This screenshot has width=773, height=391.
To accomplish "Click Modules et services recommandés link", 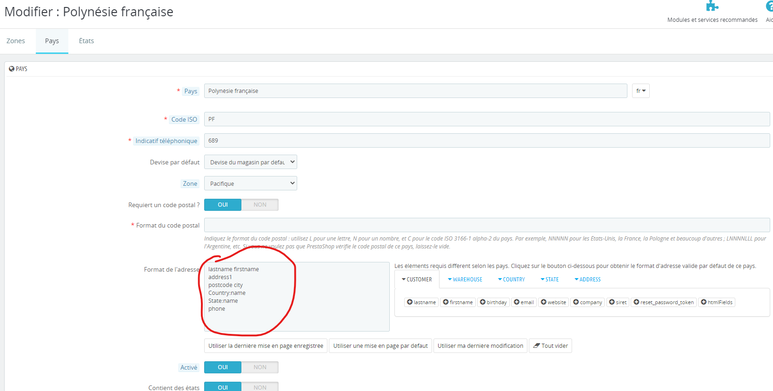I will pyautogui.click(x=713, y=20).
